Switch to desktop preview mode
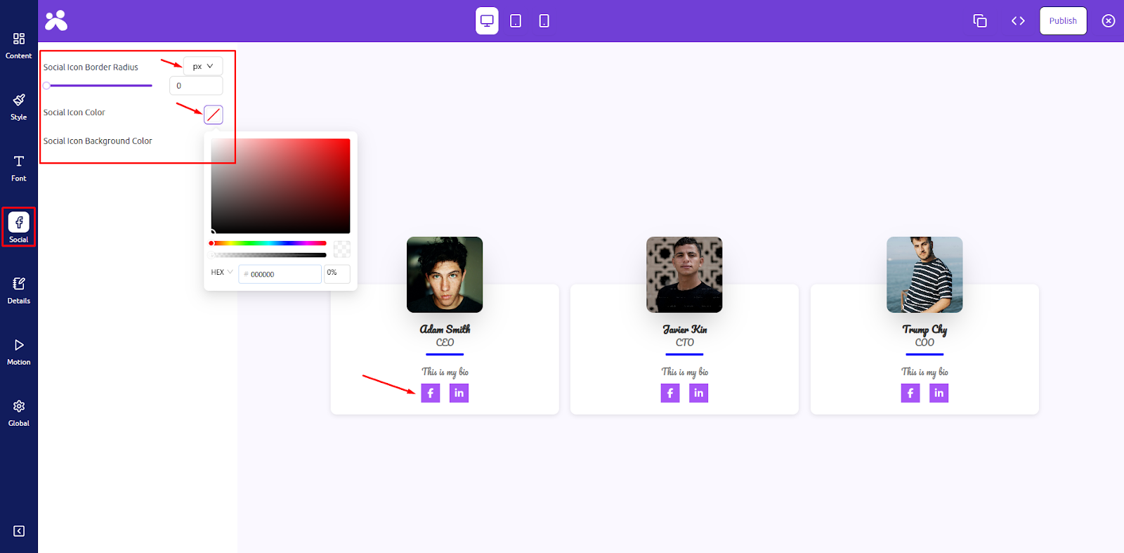Viewport: 1124px width, 553px height. click(x=487, y=21)
